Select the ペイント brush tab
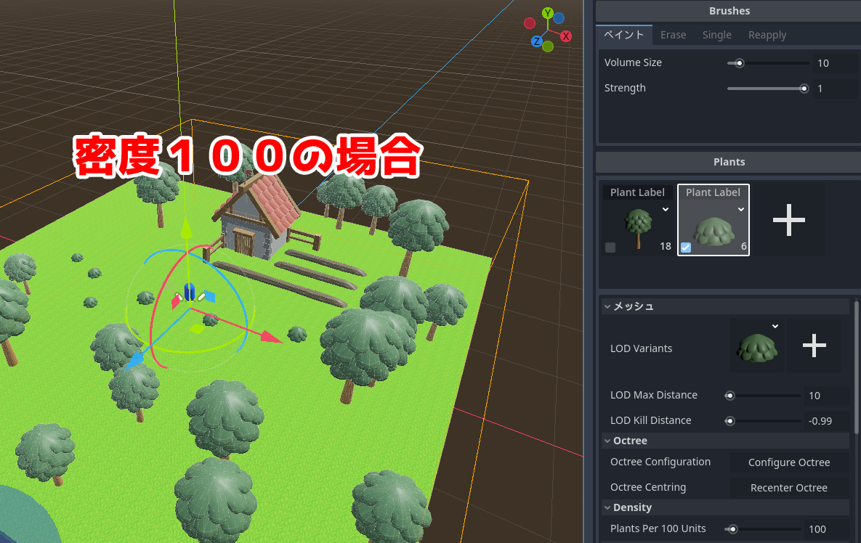This screenshot has width=861, height=543. click(624, 35)
